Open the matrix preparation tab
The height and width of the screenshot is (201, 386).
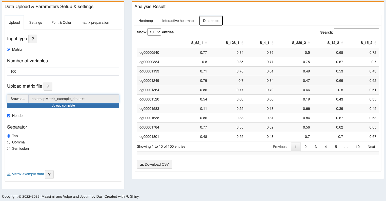point(95,22)
